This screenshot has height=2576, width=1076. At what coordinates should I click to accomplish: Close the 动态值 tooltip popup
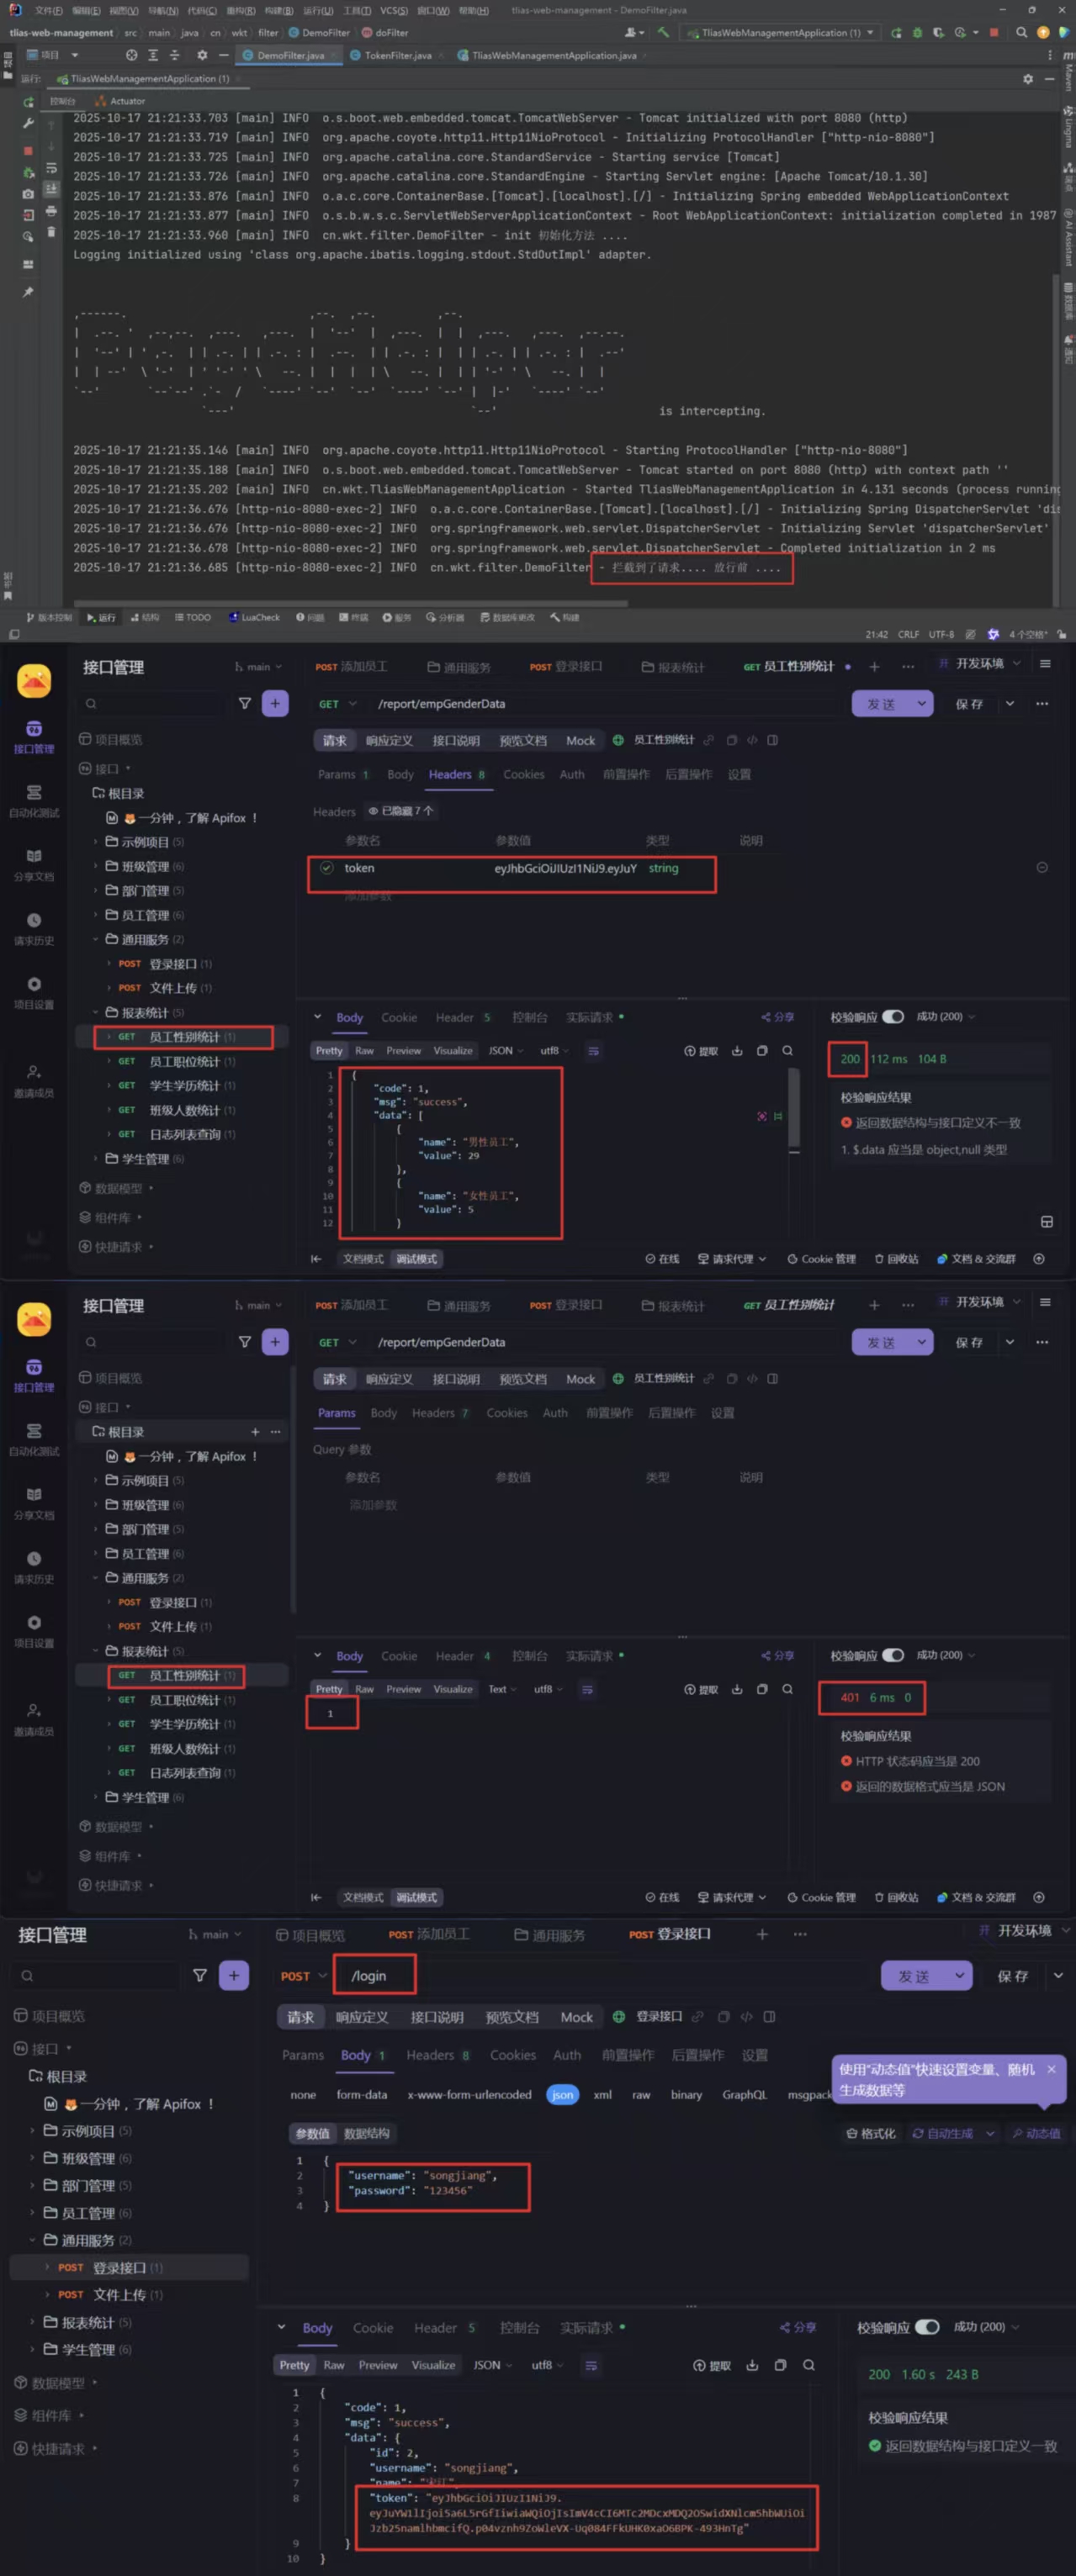(1051, 2069)
